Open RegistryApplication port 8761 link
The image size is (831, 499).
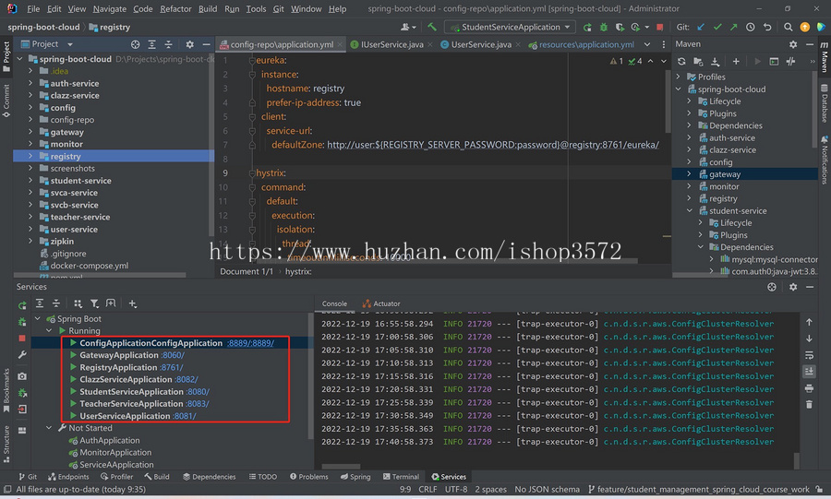coord(171,367)
